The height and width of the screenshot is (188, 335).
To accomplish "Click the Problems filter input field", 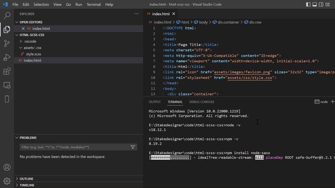I will [75, 147].
